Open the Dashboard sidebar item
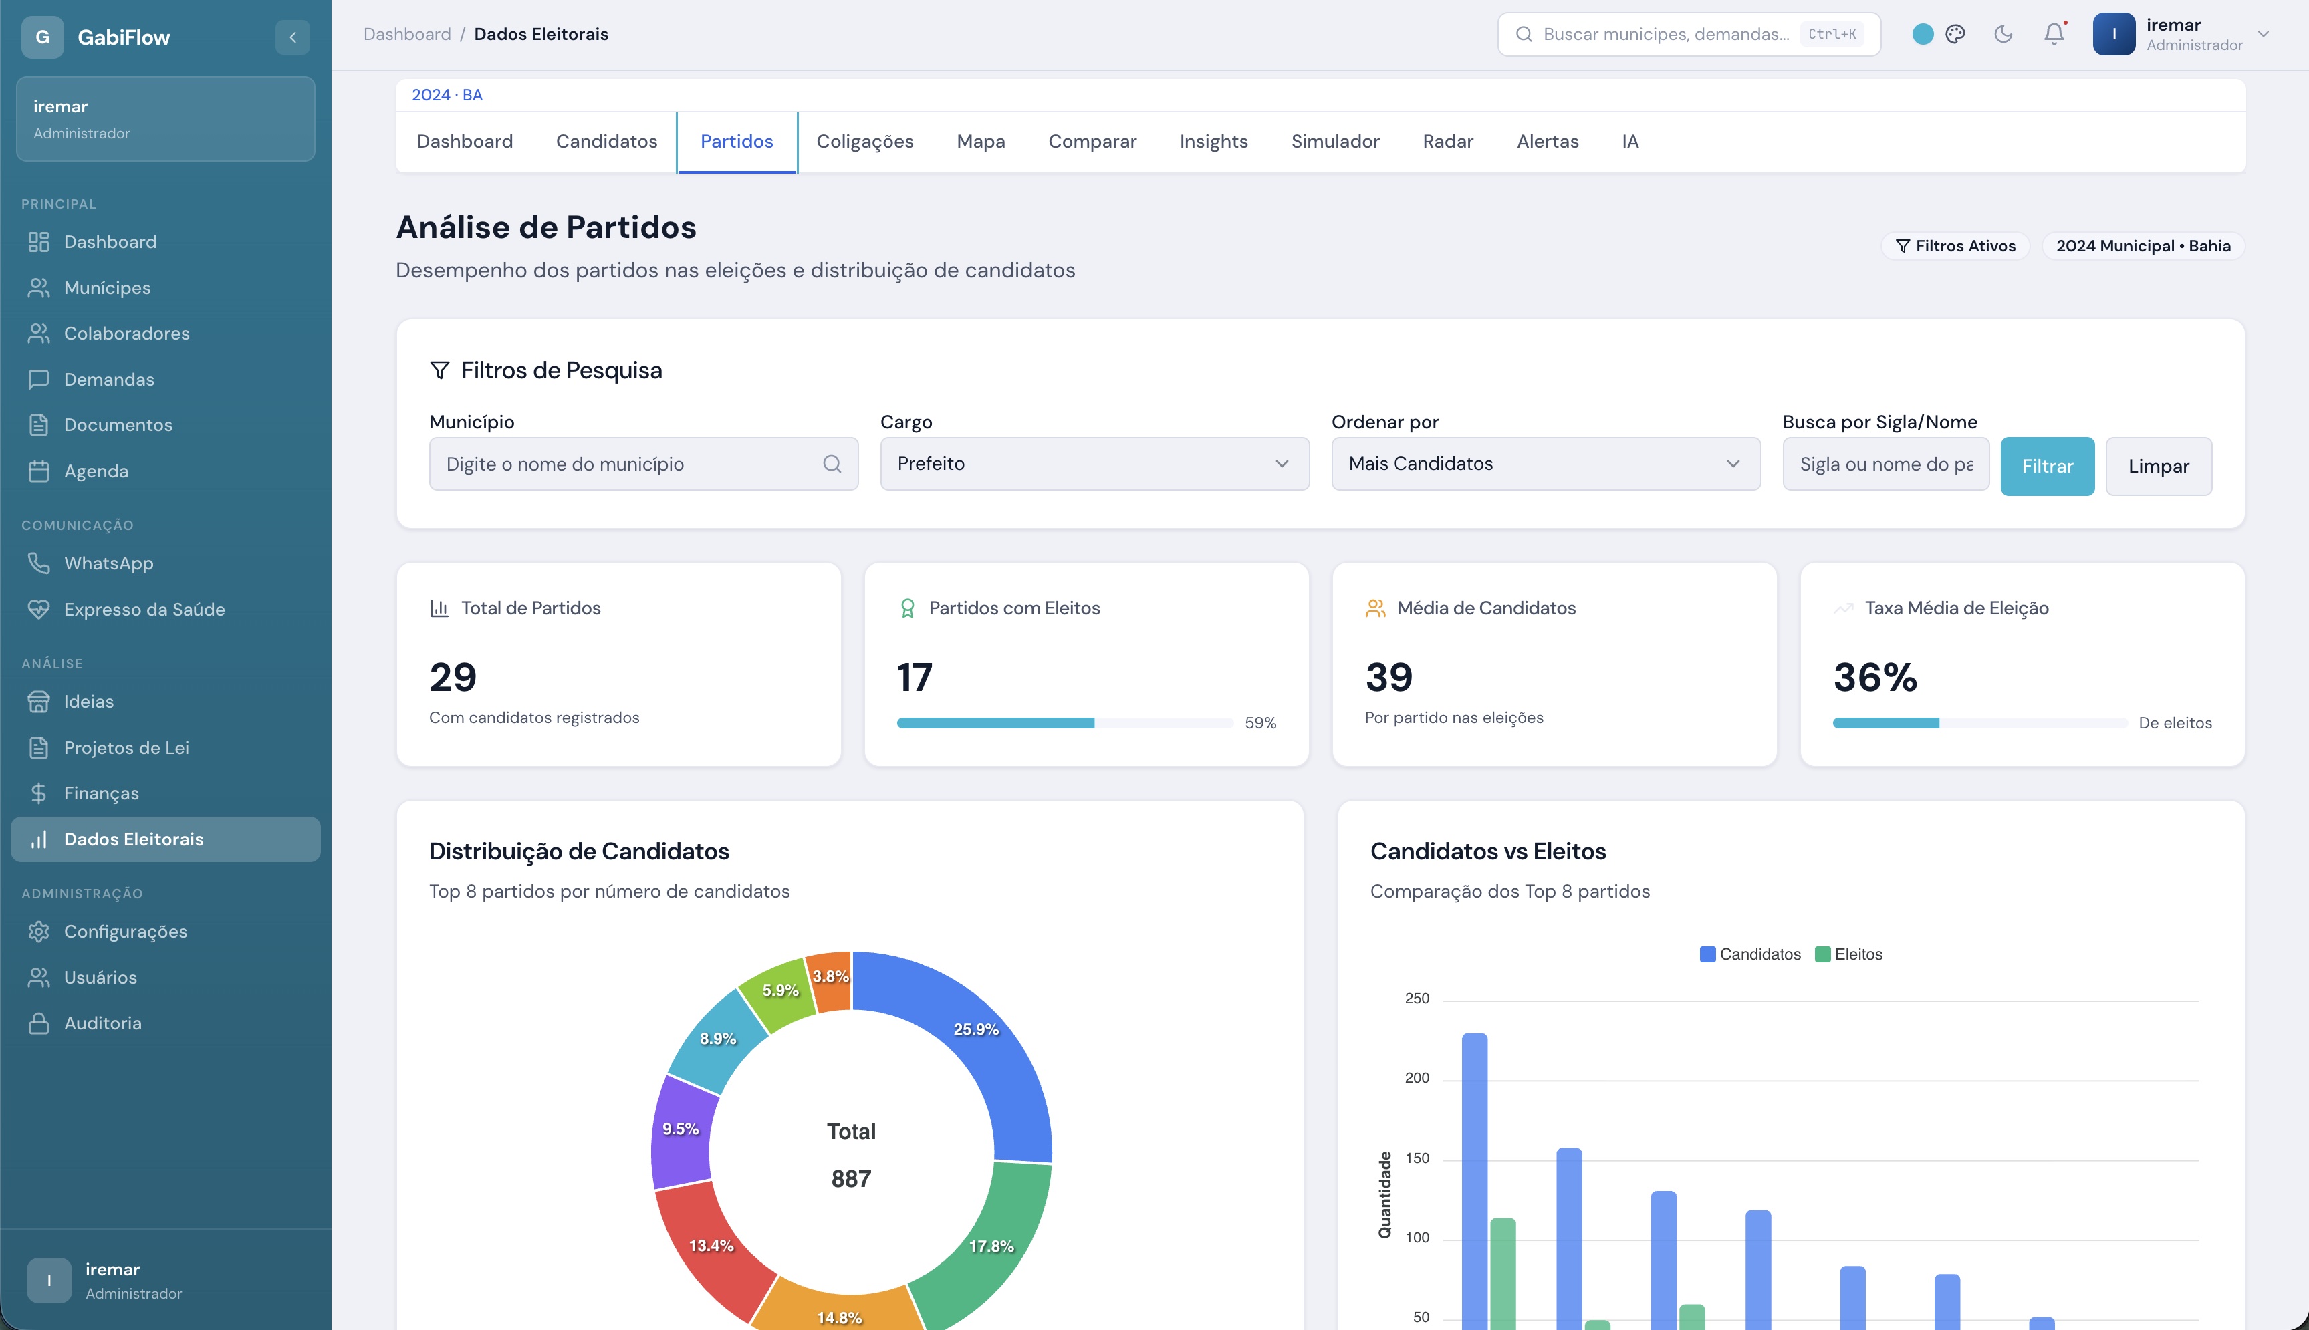Image resolution: width=2309 pixels, height=1330 pixels. coord(165,242)
